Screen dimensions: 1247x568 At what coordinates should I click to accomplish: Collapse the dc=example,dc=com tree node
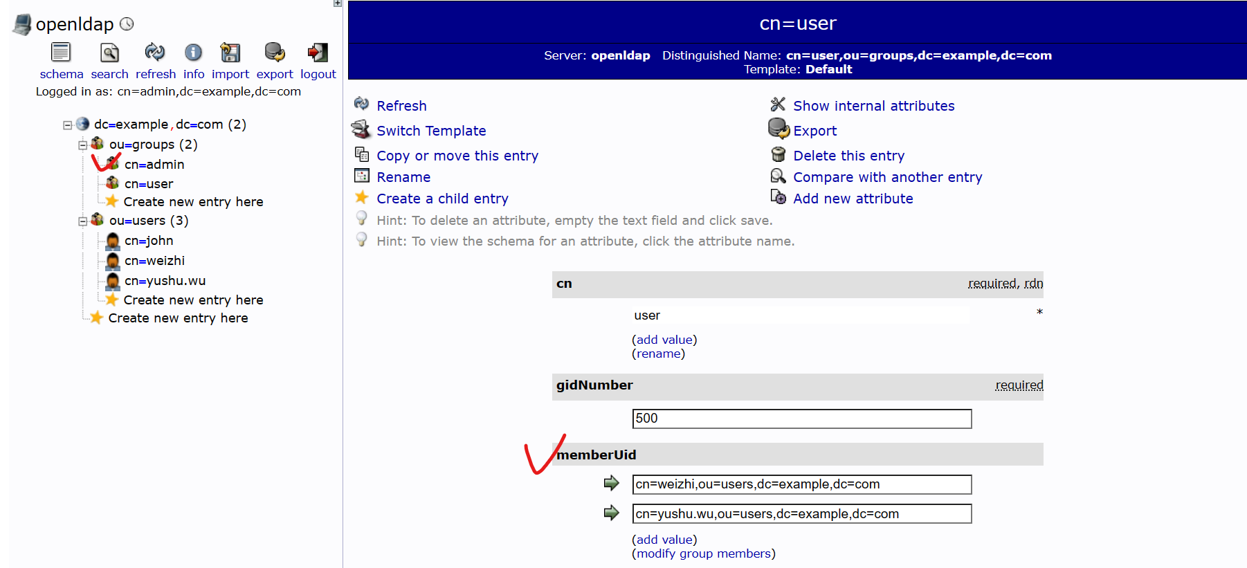point(67,125)
